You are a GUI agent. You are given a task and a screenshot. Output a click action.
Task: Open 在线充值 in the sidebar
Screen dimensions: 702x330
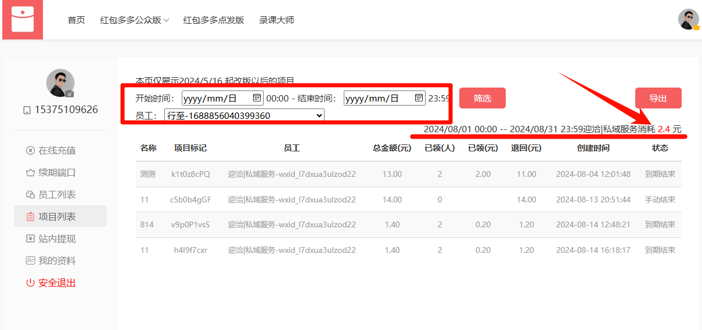(x=57, y=151)
